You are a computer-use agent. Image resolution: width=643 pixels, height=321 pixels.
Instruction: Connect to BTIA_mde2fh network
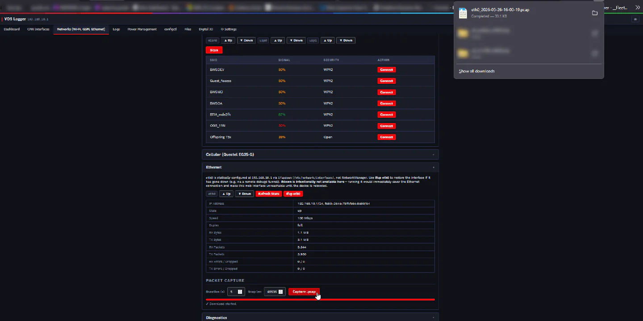click(x=387, y=115)
